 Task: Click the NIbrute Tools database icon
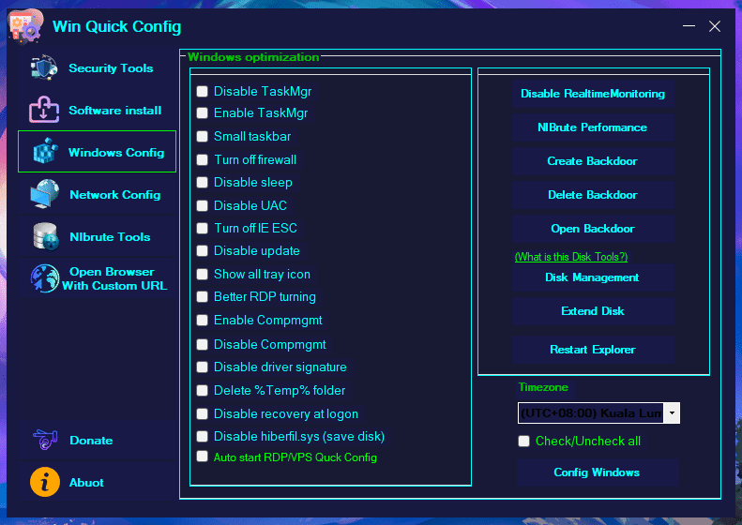(x=45, y=236)
